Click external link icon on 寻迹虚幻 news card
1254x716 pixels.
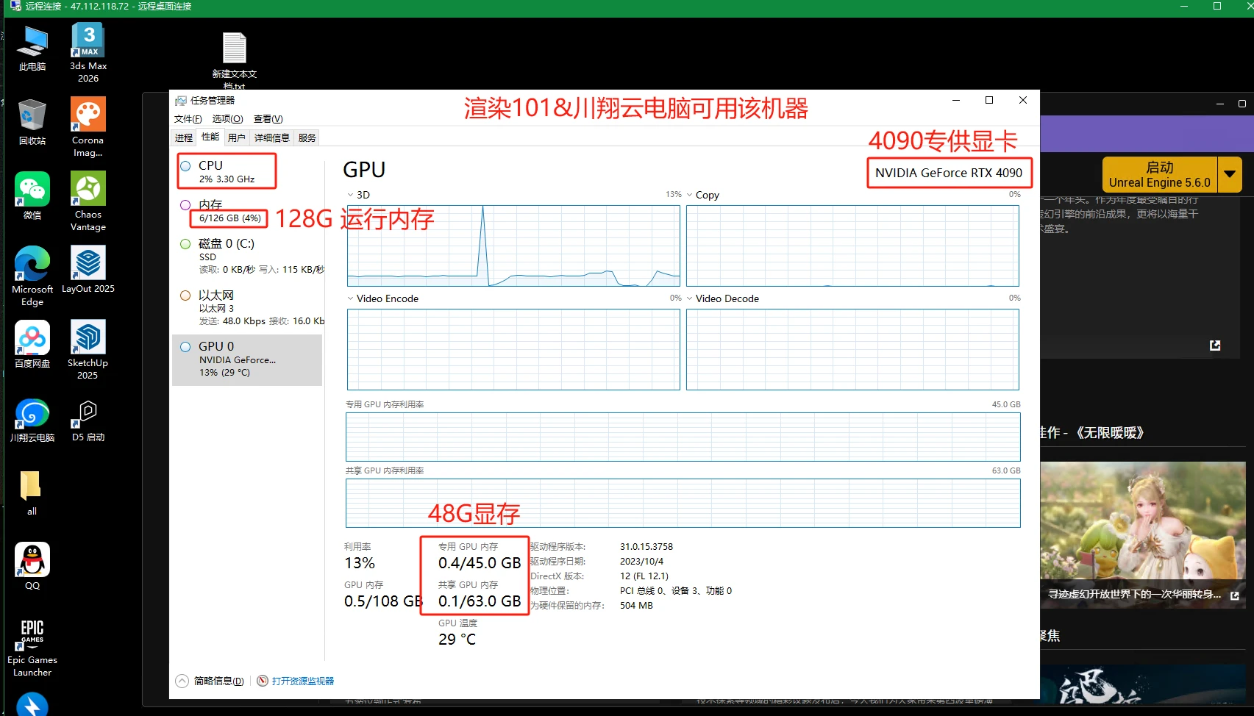point(1235,595)
